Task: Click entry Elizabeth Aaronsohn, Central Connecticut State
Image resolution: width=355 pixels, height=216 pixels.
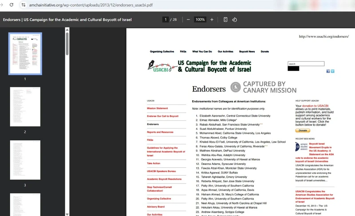Action: (235, 116)
